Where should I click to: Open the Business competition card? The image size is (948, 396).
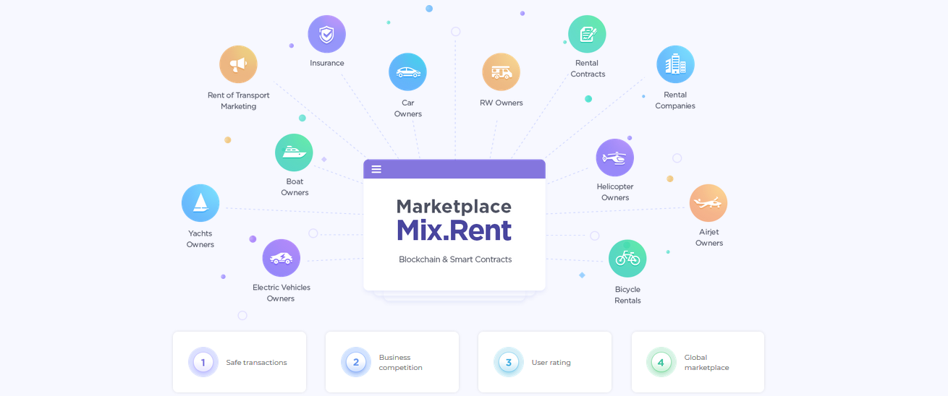392,362
